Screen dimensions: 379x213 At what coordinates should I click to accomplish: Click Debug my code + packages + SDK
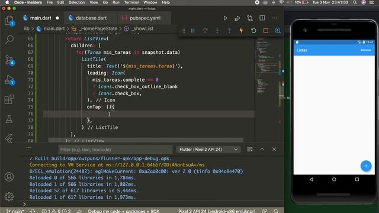[124, 211]
